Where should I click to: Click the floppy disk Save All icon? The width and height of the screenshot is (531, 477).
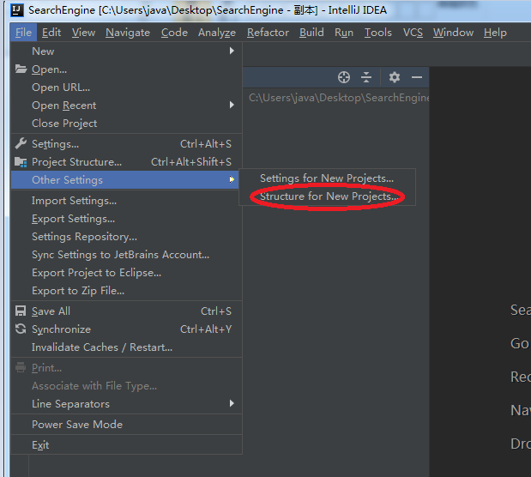click(x=21, y=311)
